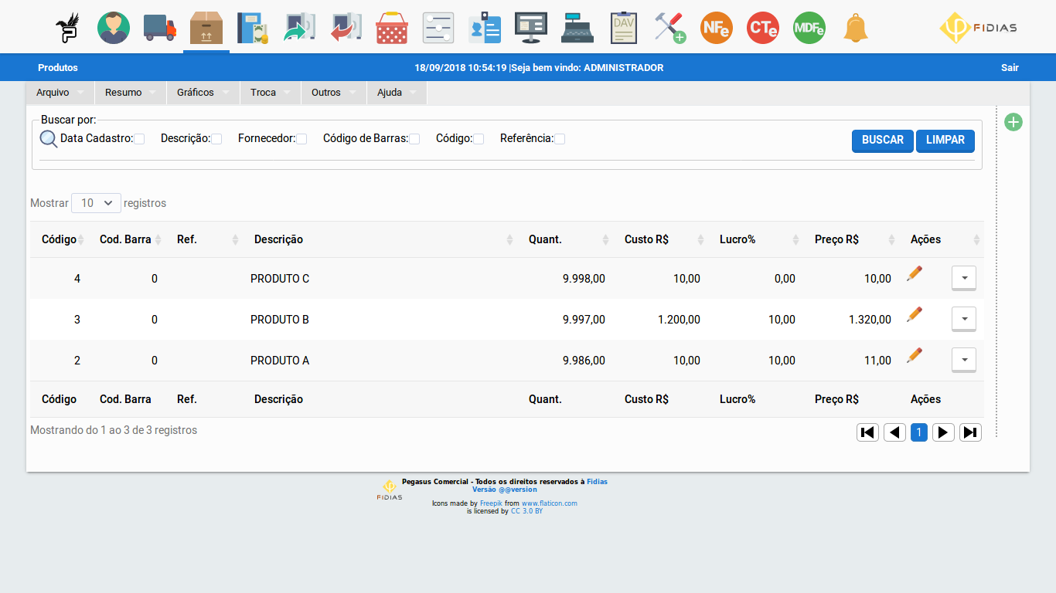Check the Código de Barras checkbox

(x=414, y=139)
